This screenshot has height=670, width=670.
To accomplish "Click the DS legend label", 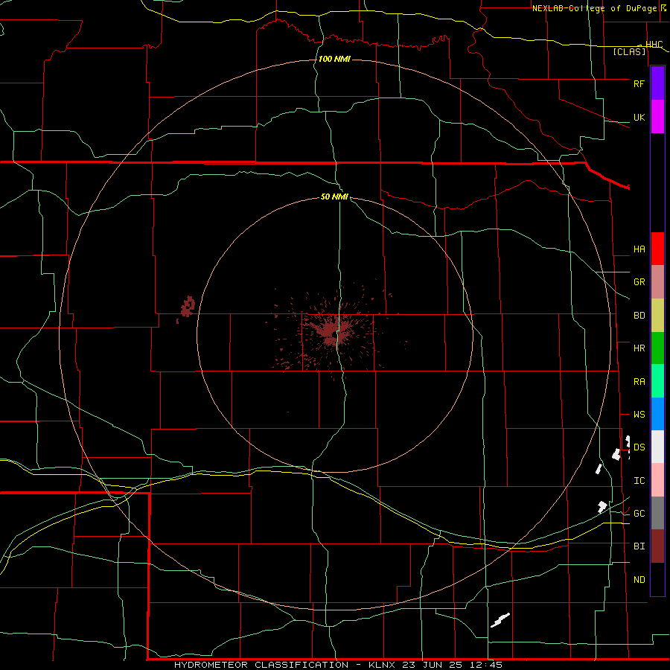I will (x=639, y=447).
